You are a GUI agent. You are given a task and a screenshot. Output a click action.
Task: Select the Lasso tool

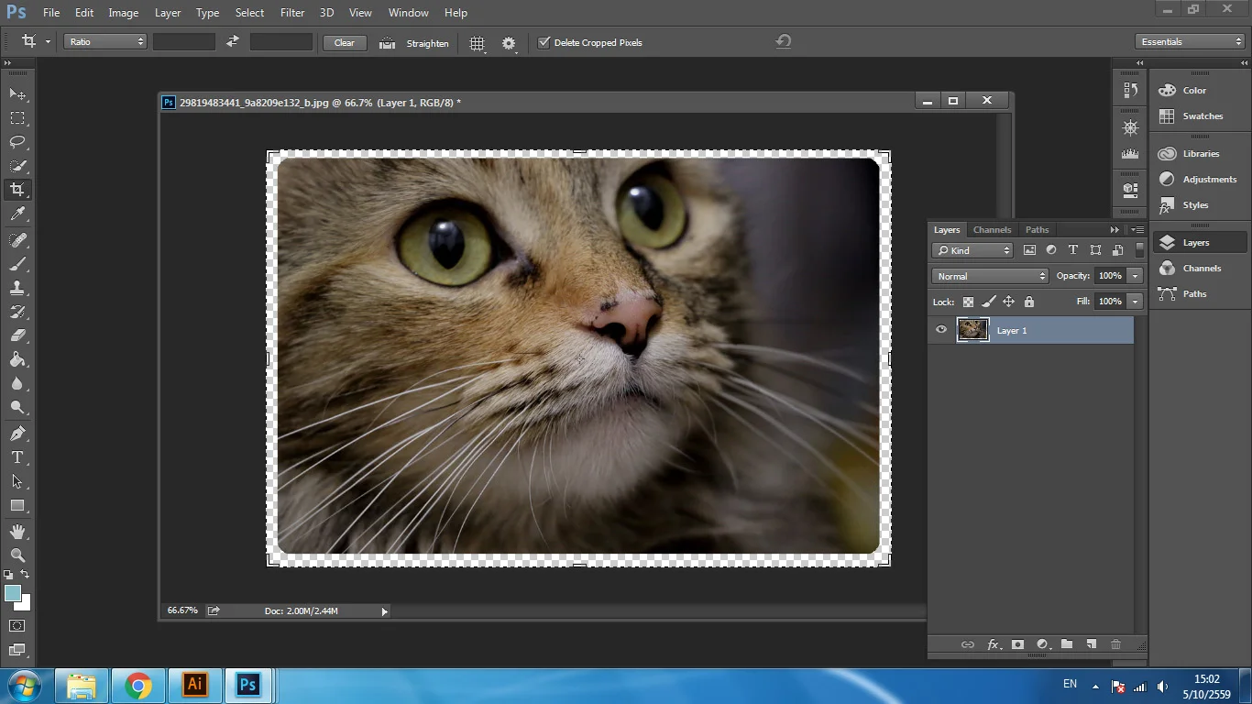pos(17,142)
